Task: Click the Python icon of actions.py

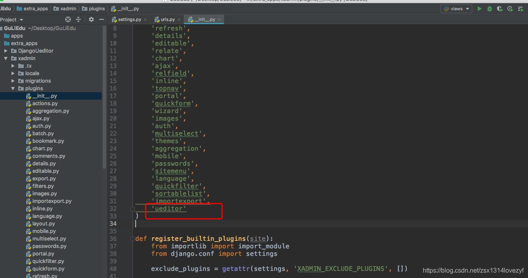Action: pos(28,104)
